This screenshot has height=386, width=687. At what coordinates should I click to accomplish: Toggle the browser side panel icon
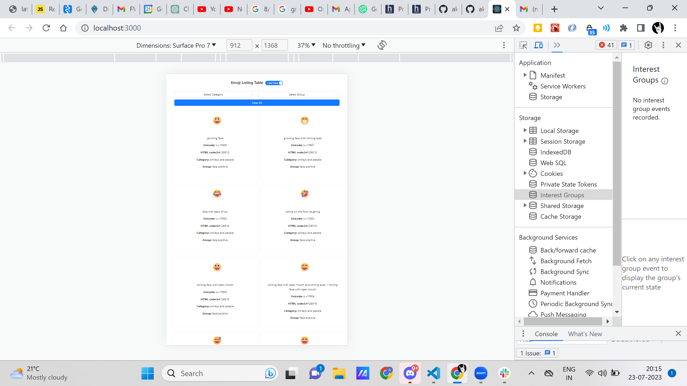(x=641, y=28)
